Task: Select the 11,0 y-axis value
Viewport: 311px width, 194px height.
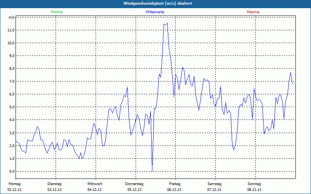Action: click(11, 30)
